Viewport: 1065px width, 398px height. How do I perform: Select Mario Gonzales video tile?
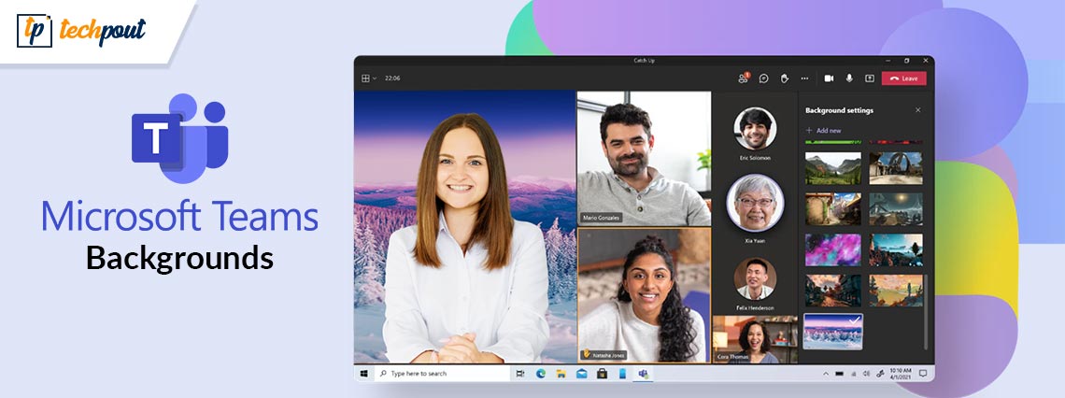tap(644, 158)
